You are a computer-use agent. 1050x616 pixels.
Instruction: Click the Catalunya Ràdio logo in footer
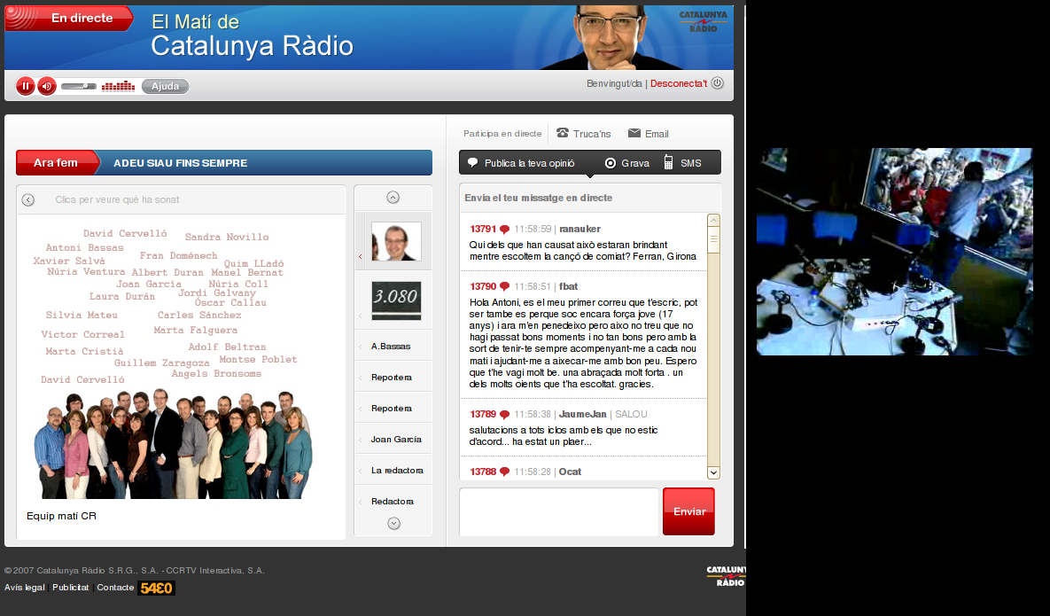[x=726, y=576]
